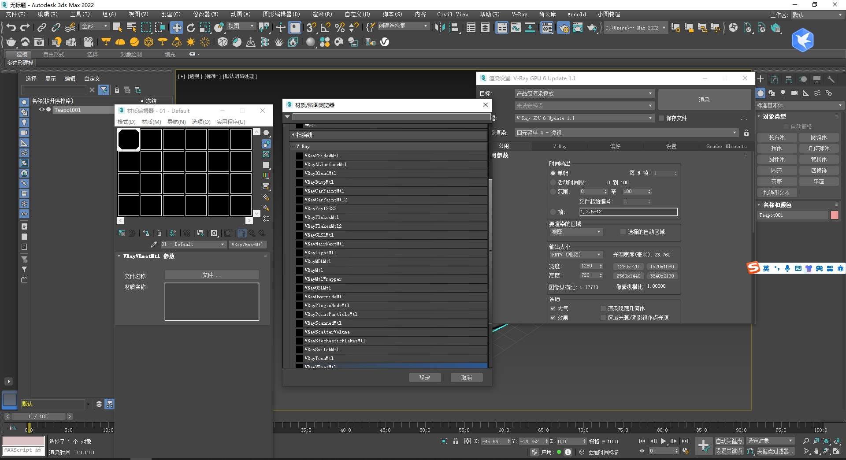Image resolution: width=846 pixels, height=460 pixels.
Task: Click the delete material trash icon
Action: click(x=159, y=233)
